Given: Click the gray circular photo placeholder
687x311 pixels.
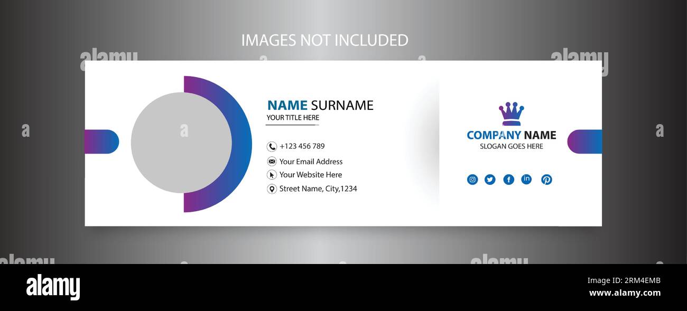Looking at the screenshot, I should click(x=181, y=143).
